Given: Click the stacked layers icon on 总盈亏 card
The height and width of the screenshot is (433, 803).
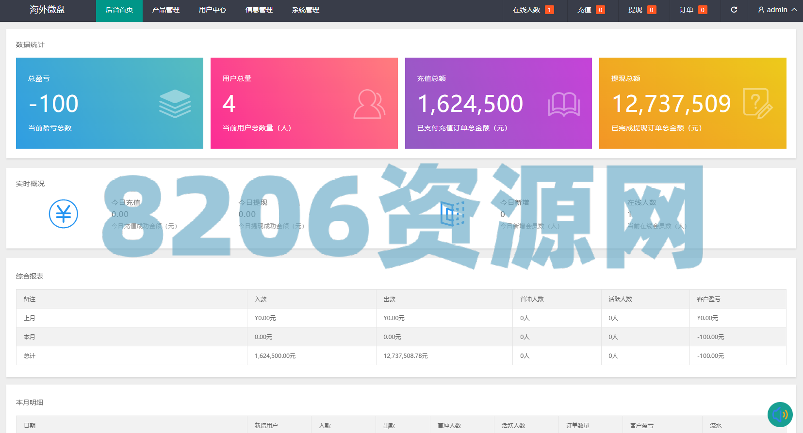Looking at the screenshot, I should coord(175,104).
